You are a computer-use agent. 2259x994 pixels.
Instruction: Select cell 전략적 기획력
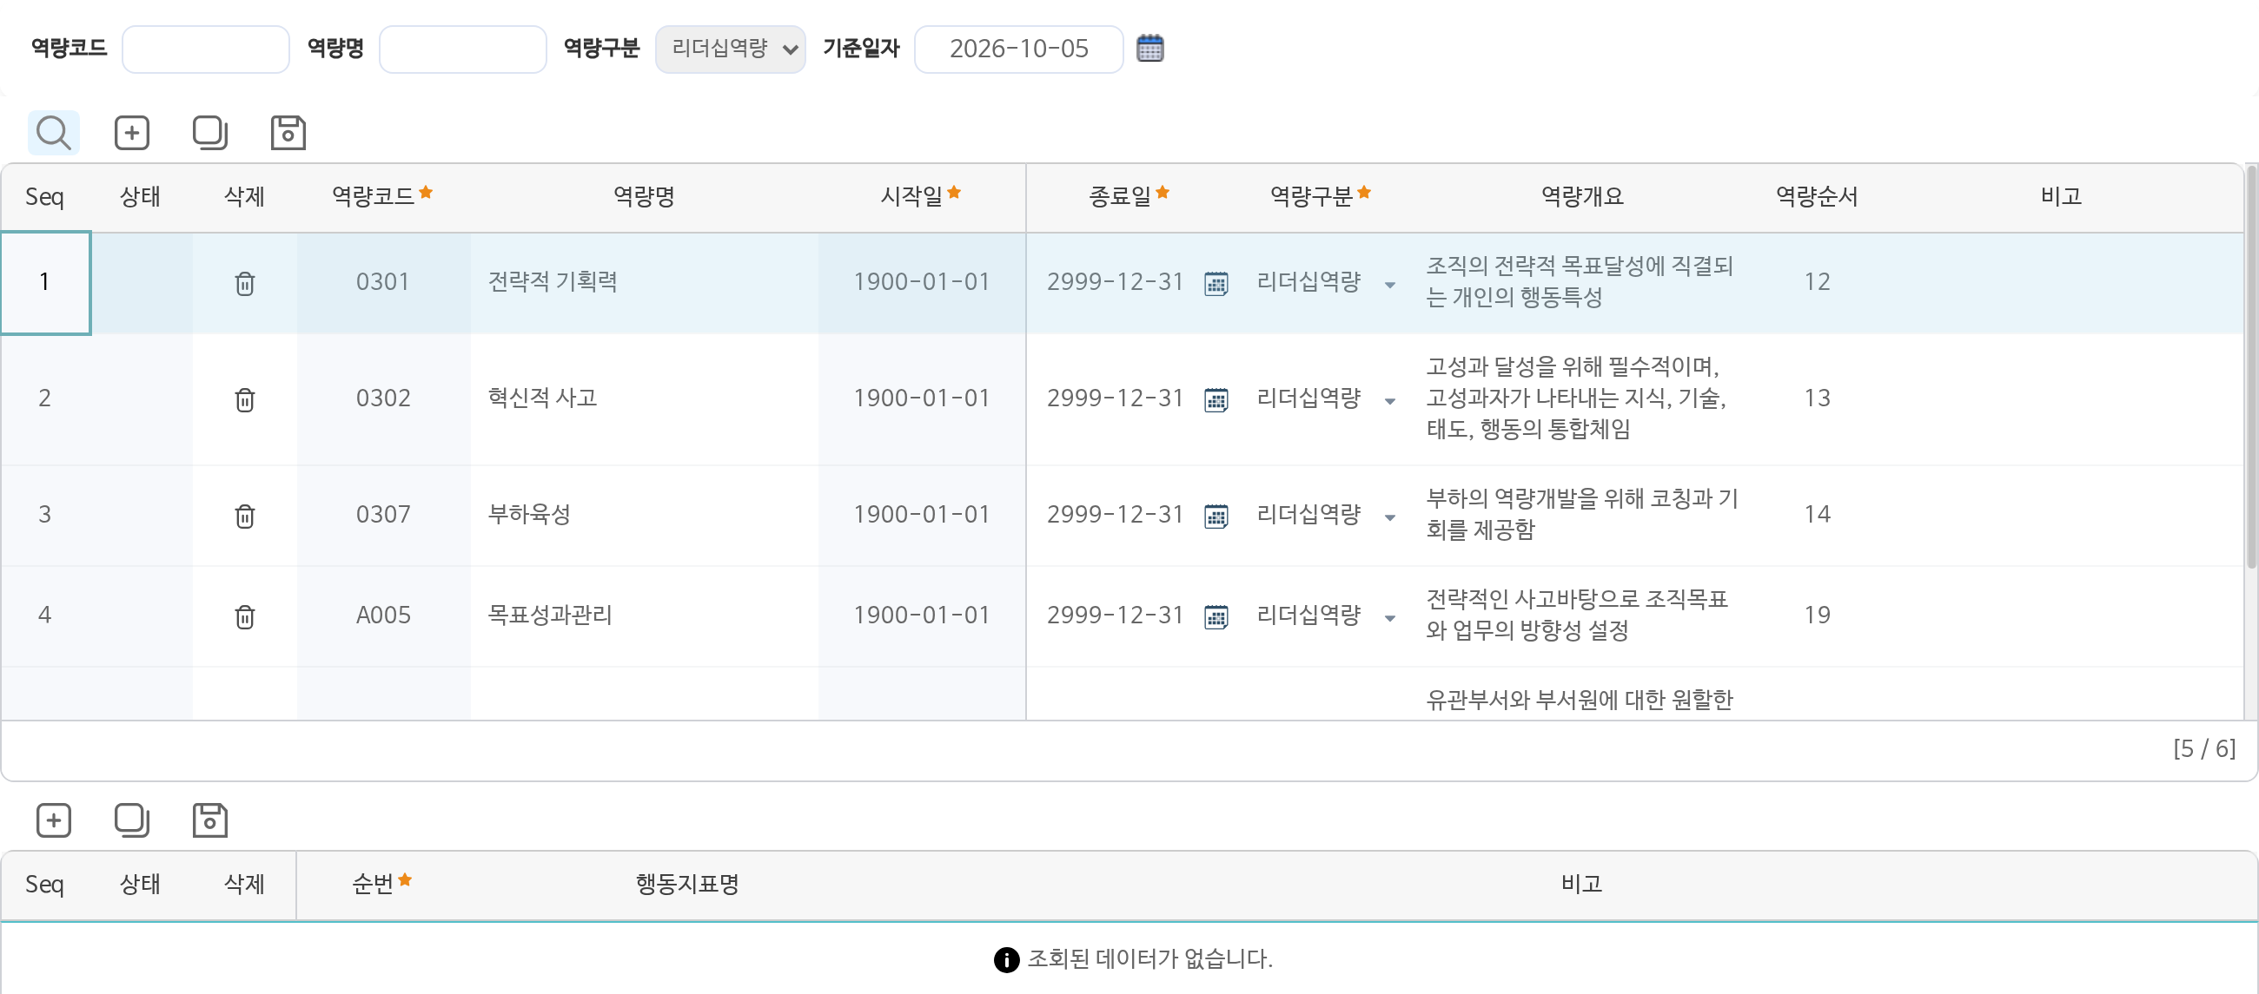click(645, 282)
